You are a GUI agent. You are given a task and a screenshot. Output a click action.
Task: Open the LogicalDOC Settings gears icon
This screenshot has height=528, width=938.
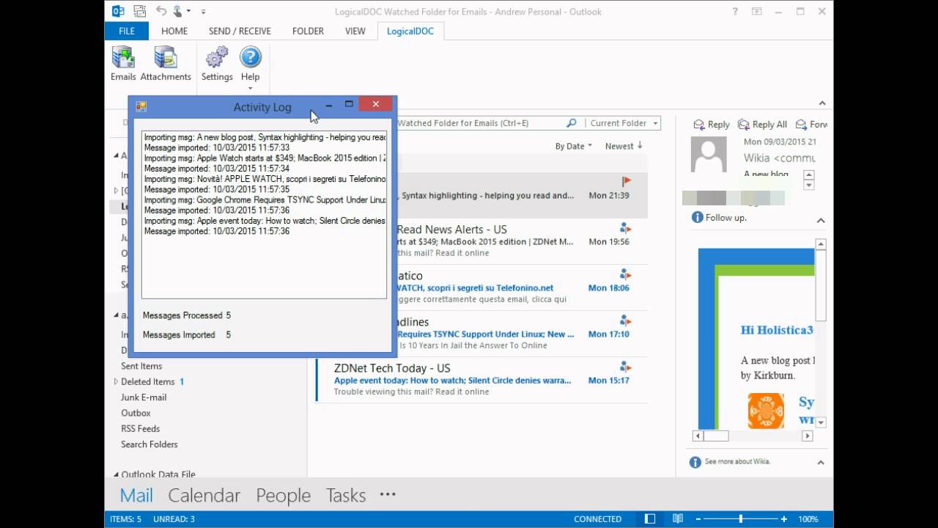(x=217, y=57)
